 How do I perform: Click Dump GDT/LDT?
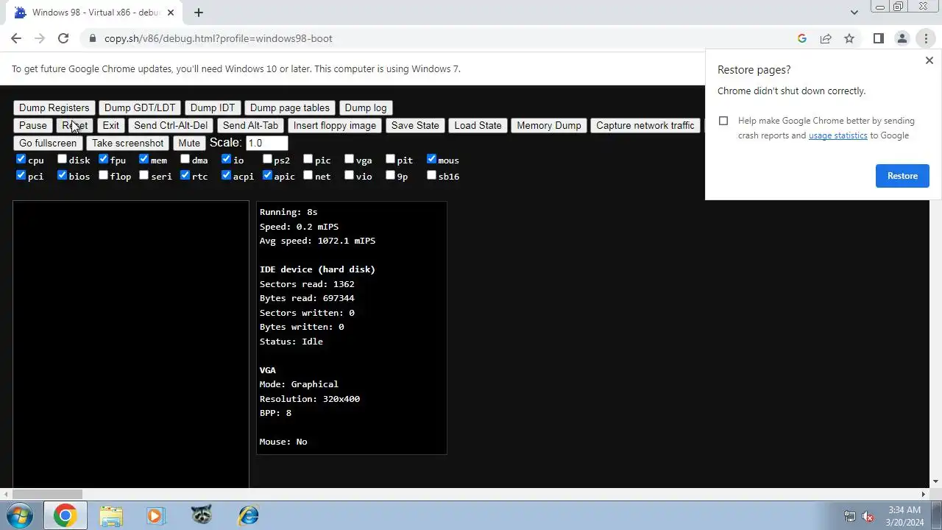(140, 107)
